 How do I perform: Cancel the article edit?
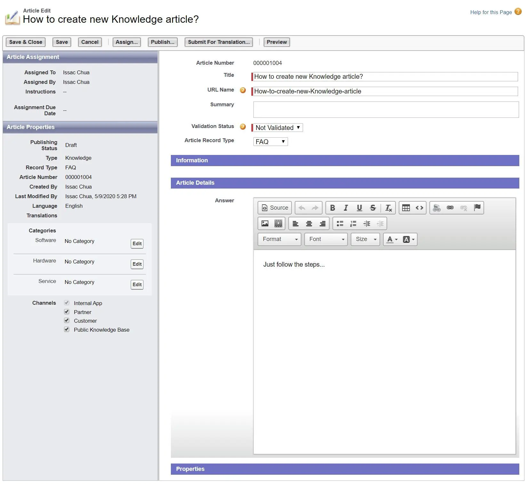[90, 42]
